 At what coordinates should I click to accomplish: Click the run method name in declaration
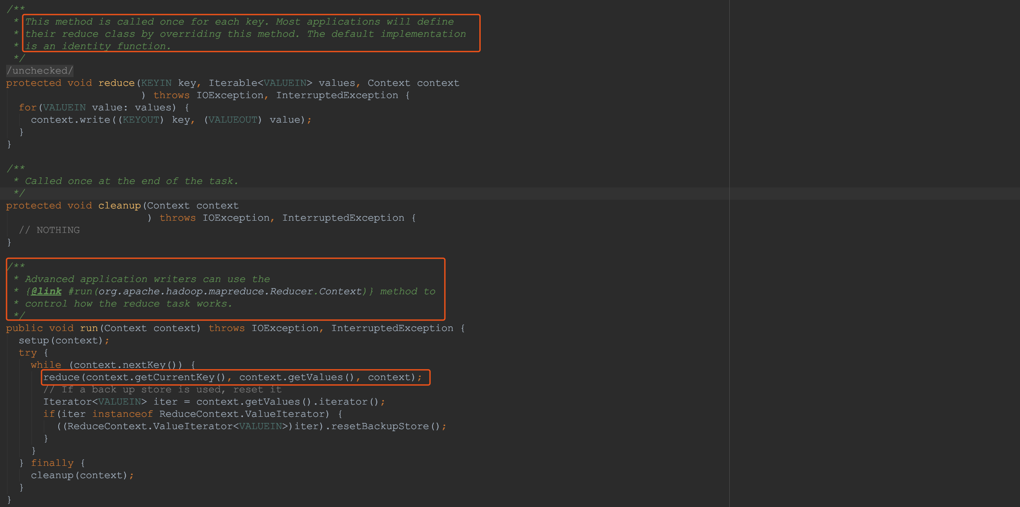pyautogui.click(x=89, y=328)
